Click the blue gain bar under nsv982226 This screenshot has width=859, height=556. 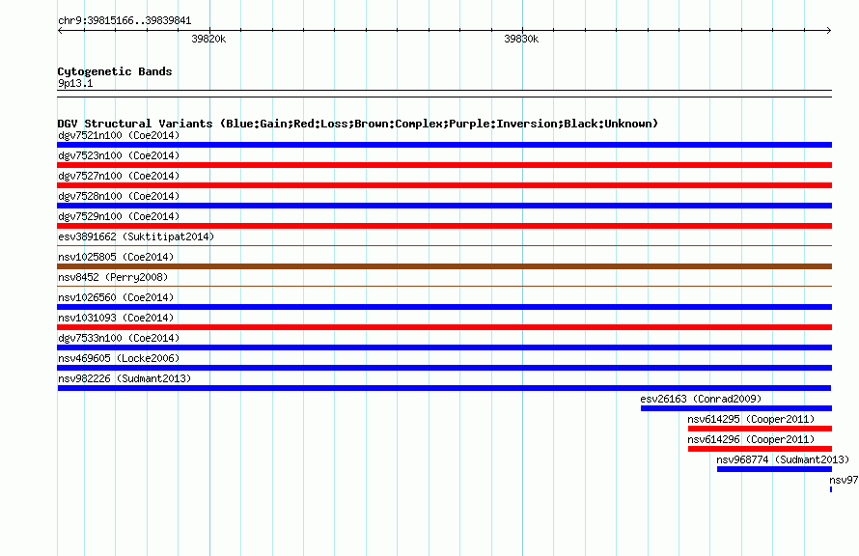[444, 388]
